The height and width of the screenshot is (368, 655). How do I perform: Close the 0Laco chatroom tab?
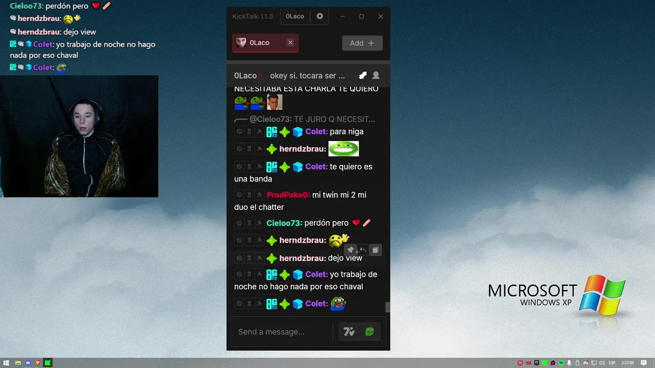[290, 43]
